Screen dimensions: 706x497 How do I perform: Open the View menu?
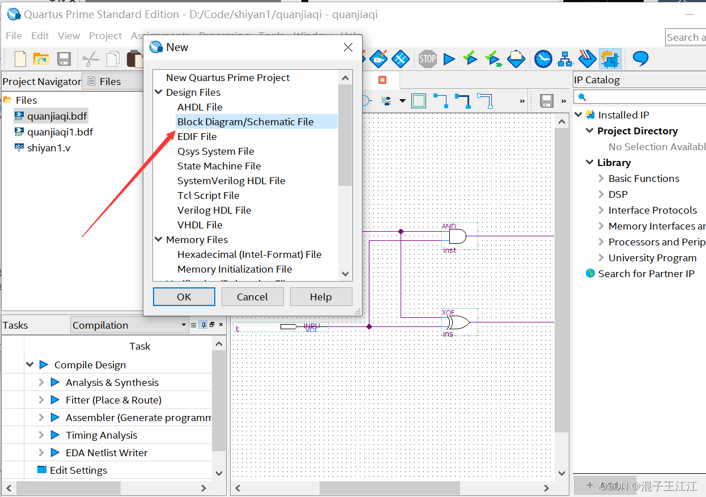click(x=69, y=36)
